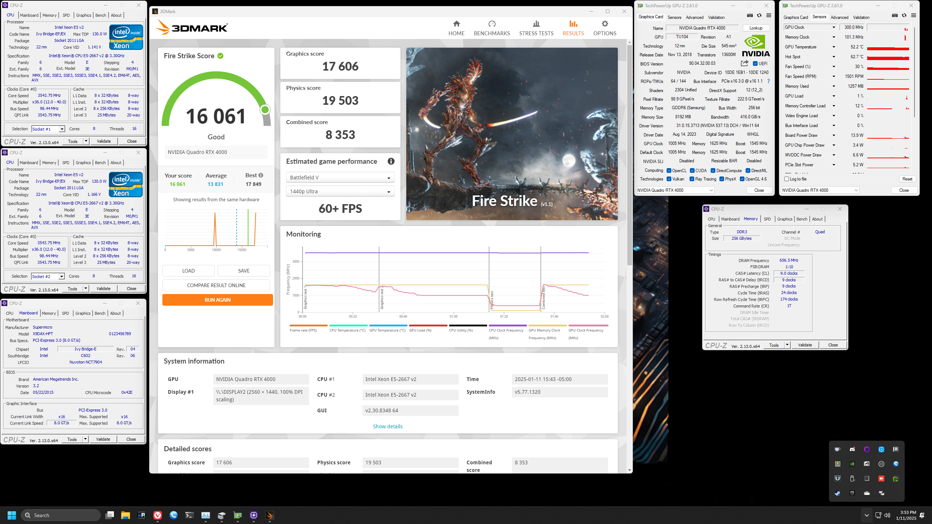
Task: Click the CPU Clock Frequency legend swatch
Action: (508, 325)
